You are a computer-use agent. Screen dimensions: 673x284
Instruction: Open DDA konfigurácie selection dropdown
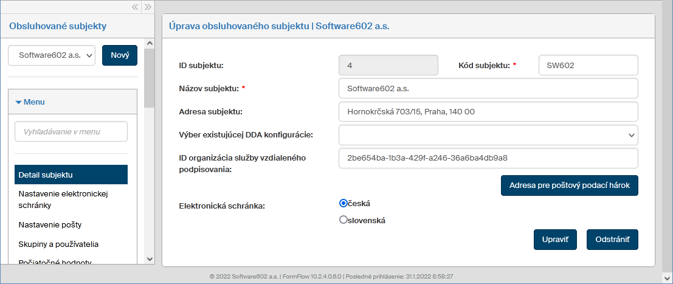pyautogui.click(x=488, y=134)
